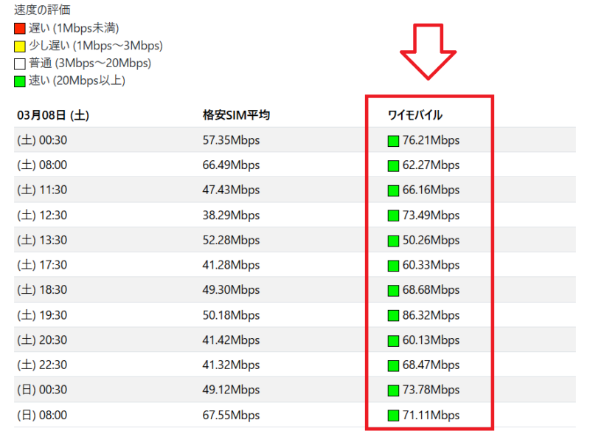Click the green square beside 68.47Mbps
The image size is (590, 434).
(x=393, y=365)
